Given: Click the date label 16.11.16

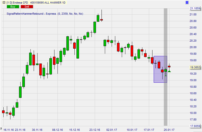Looking at the screenshot, I should pos(8,130).
